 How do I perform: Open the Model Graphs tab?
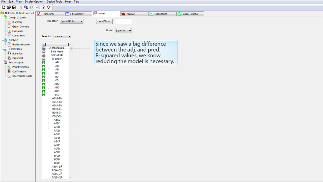point(190,14)
